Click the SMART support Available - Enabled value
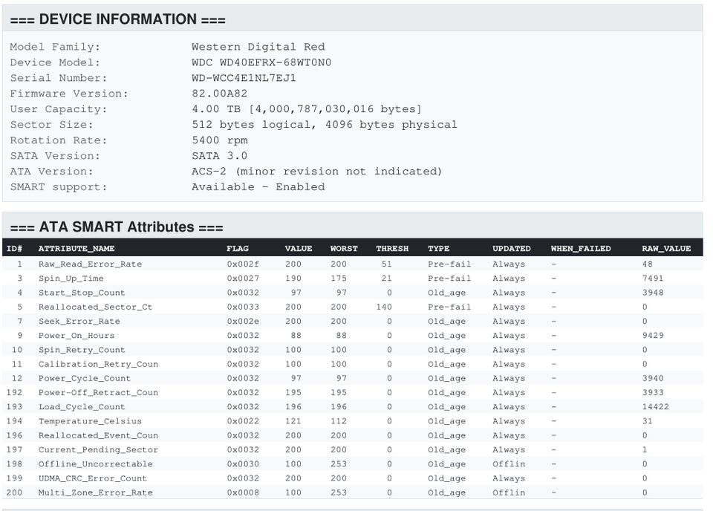 pyautogui.click(x=258, y=186)
